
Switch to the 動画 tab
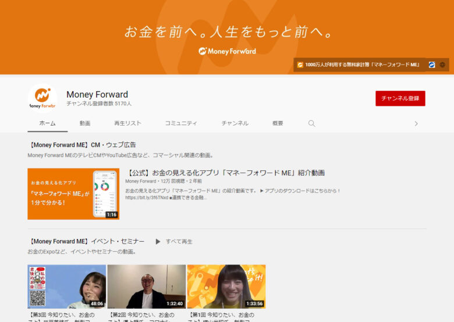point(85,123)
